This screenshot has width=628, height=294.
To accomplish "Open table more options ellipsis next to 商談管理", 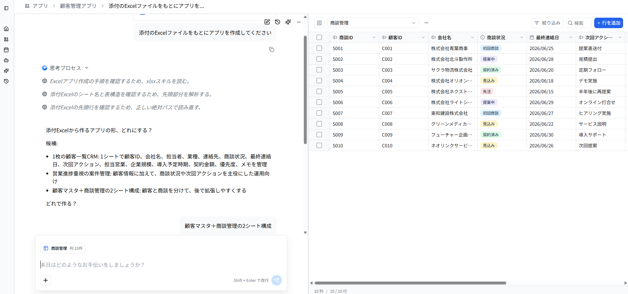I will [x=426, y=23].
